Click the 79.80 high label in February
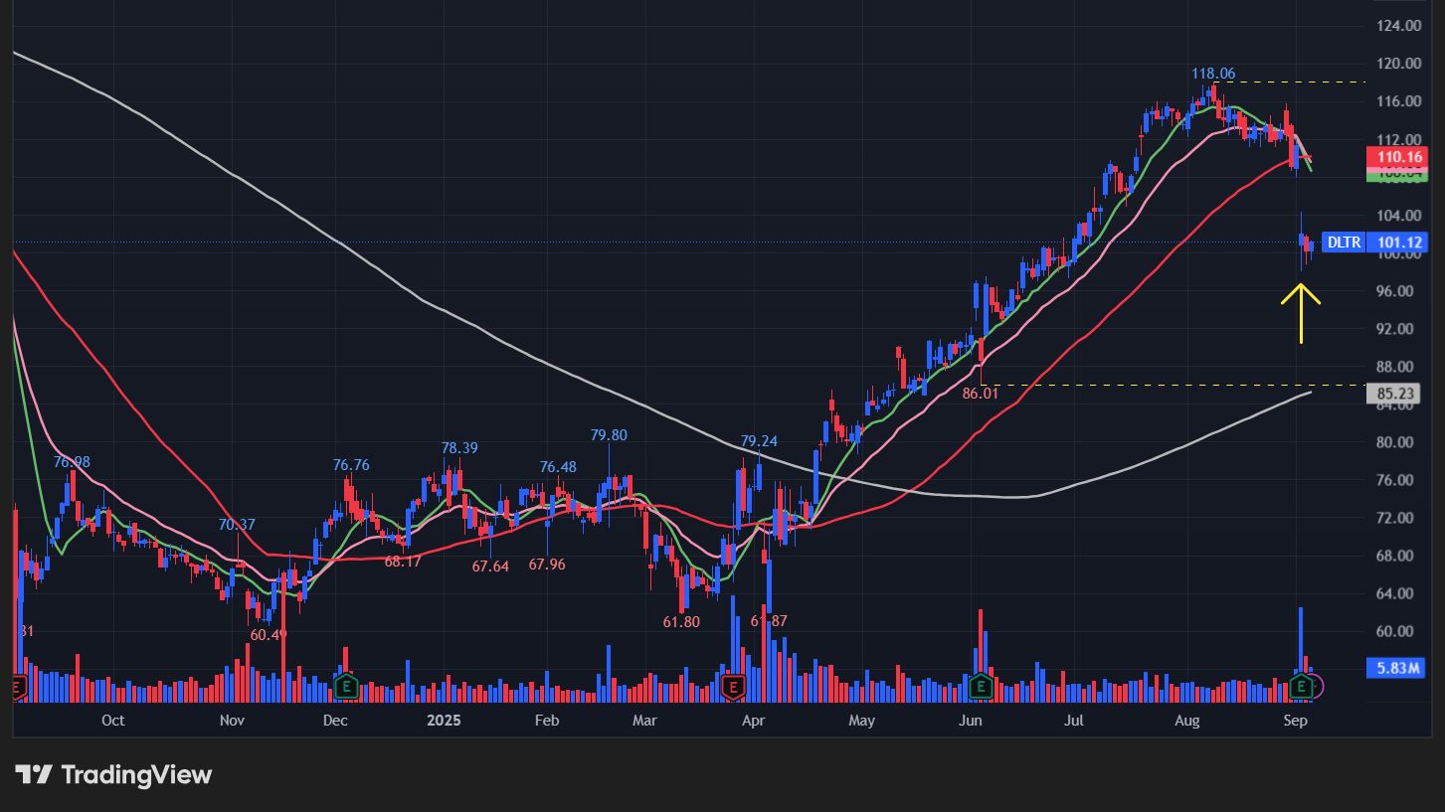Viewport: 1445px width, 812px height. [609, 435]
